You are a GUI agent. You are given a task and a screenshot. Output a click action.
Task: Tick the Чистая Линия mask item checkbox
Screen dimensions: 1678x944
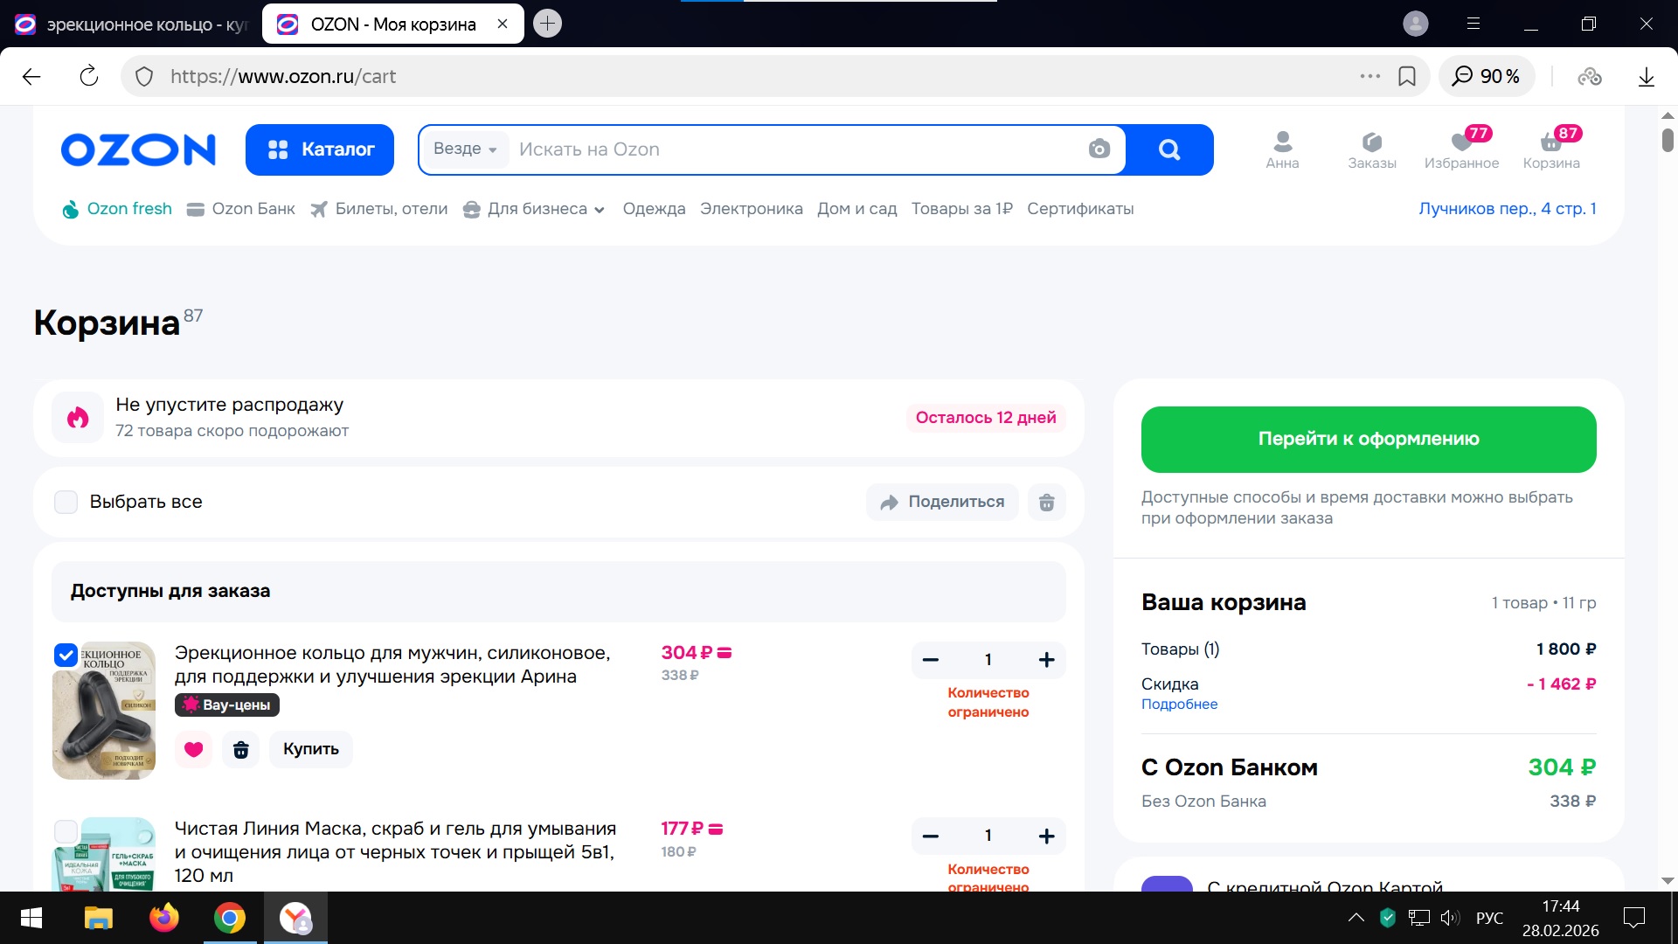point(66,831)
